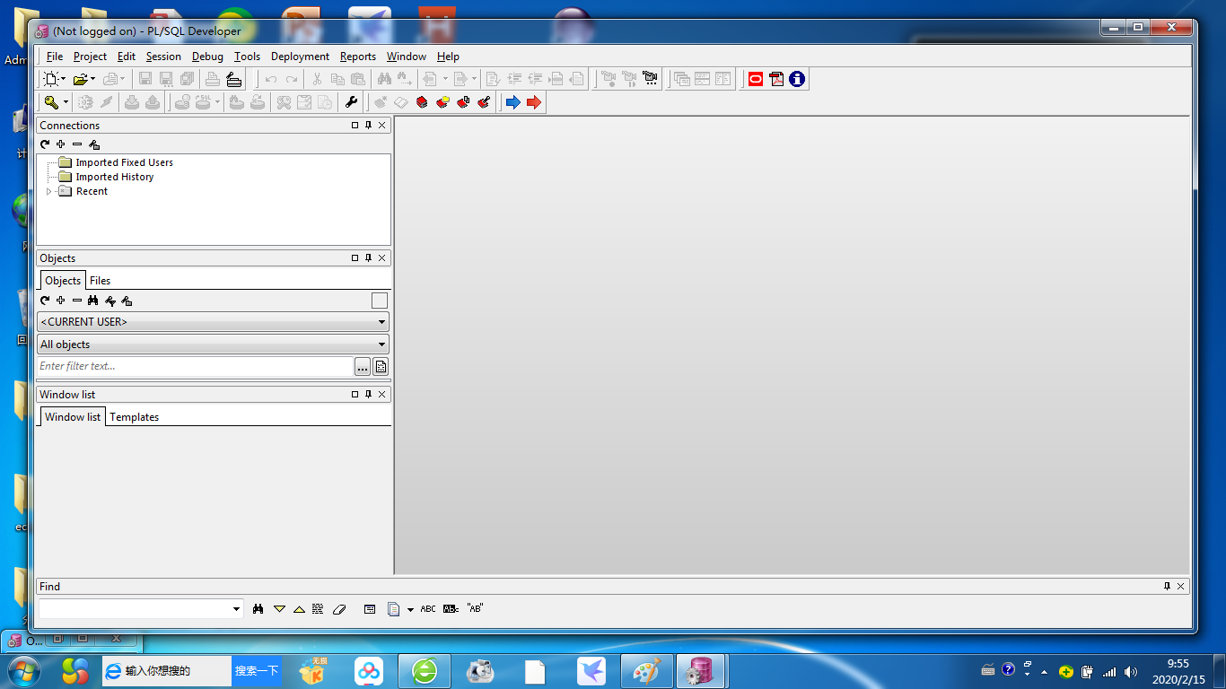The height and width of the screenshot is (689, 1226).
Task: Open the Debug menu
Action: tap(207, 56)
